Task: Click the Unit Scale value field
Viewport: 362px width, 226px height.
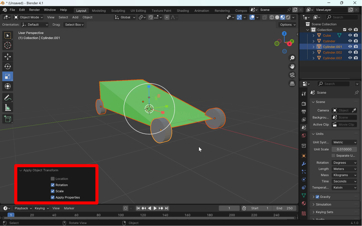Action: pyautogui.click(x=344, y=149)
